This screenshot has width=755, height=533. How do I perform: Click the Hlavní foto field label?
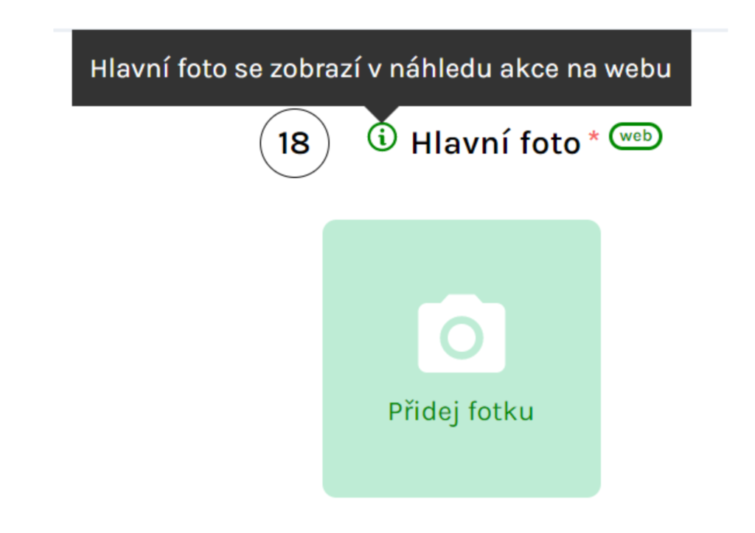495,144
